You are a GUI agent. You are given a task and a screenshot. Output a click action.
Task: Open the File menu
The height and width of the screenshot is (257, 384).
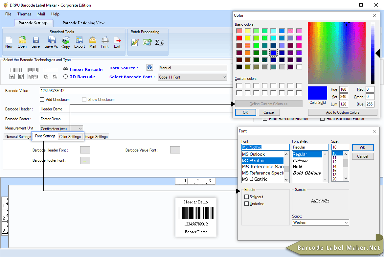[8, 14]
